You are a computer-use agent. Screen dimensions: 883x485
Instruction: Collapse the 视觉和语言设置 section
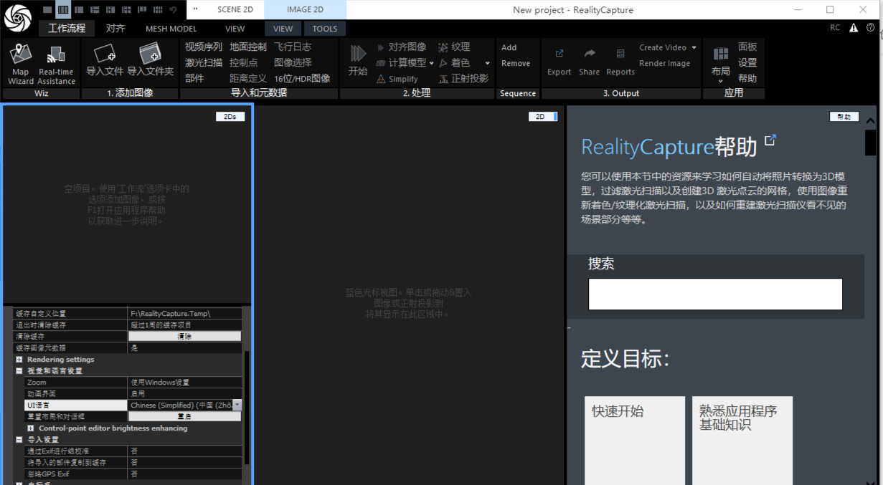point(19,371)
